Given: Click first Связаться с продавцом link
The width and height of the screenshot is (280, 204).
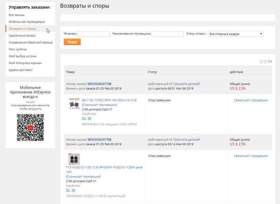Looking at the screenshot, I should (x=251, y=100).
